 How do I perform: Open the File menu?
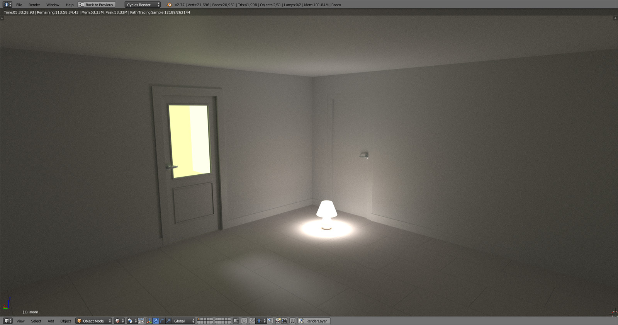coord(19,5)
